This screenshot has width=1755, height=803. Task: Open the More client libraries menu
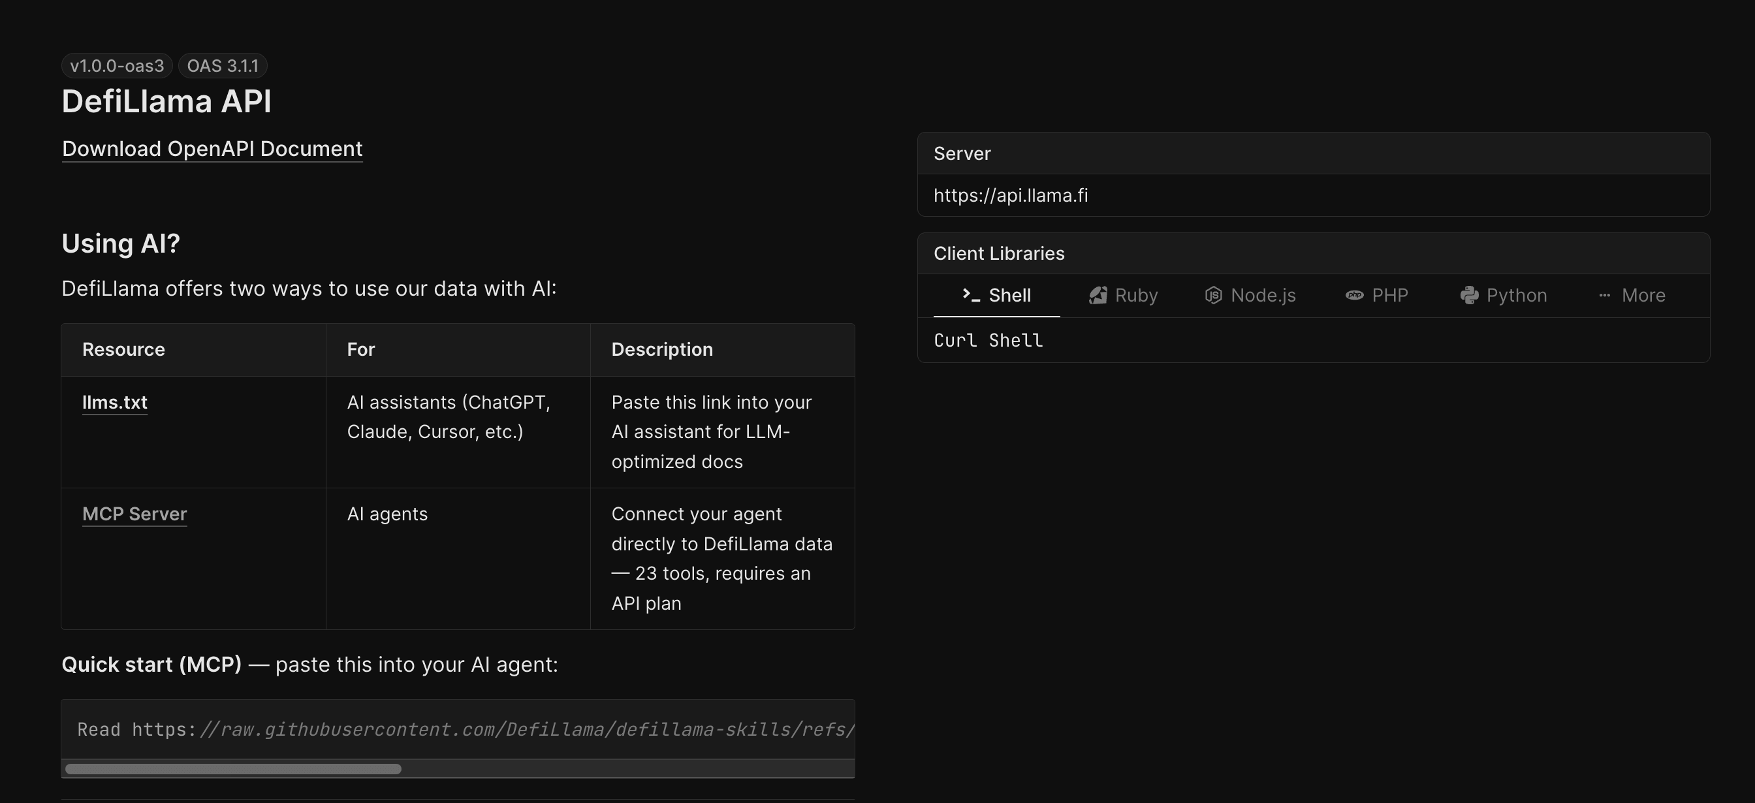coord(1632,295)
